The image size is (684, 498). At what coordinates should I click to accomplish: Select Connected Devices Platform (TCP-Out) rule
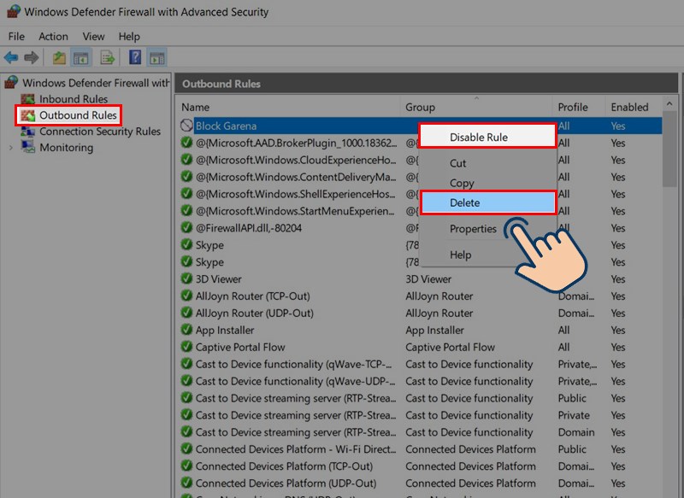tap(284, 466)
